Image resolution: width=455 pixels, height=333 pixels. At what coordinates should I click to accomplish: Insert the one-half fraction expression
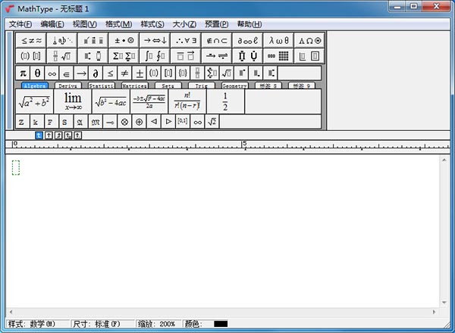(x=225, y=101)
